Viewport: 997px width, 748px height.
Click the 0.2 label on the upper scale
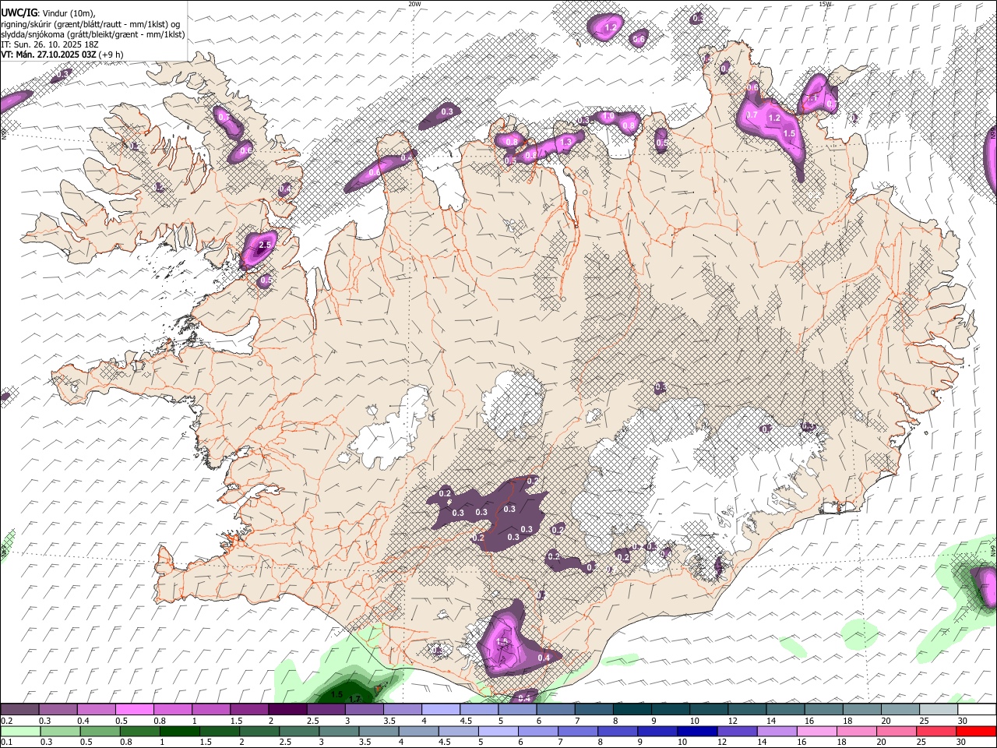click(x=8, y=721)
